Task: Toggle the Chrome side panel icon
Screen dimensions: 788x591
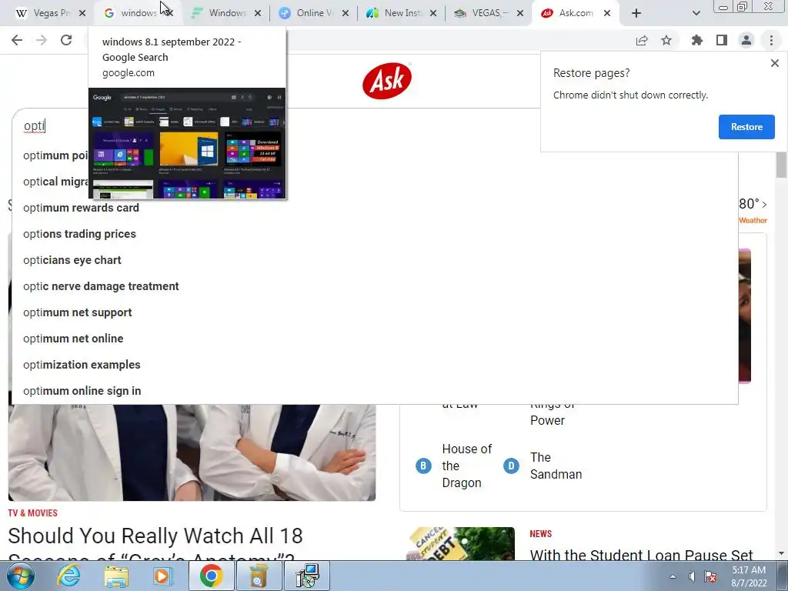Action: pos(722,40)
